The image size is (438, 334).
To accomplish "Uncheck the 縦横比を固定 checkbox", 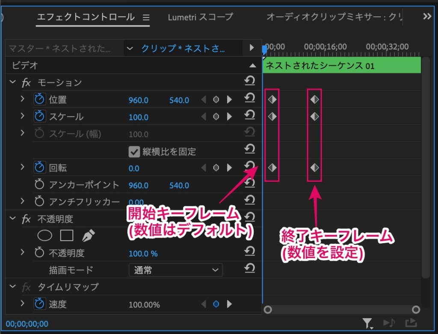I will pos(134,152).
